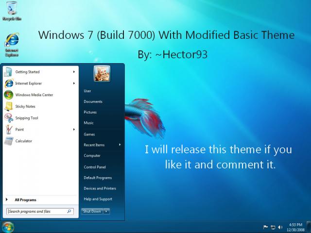Open Help and Support

(x=98, y=199)
